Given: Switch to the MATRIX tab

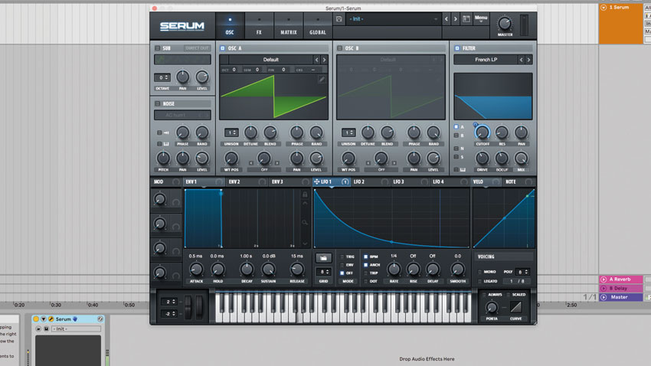Looking at the screenshot, I should coord(289,26).
